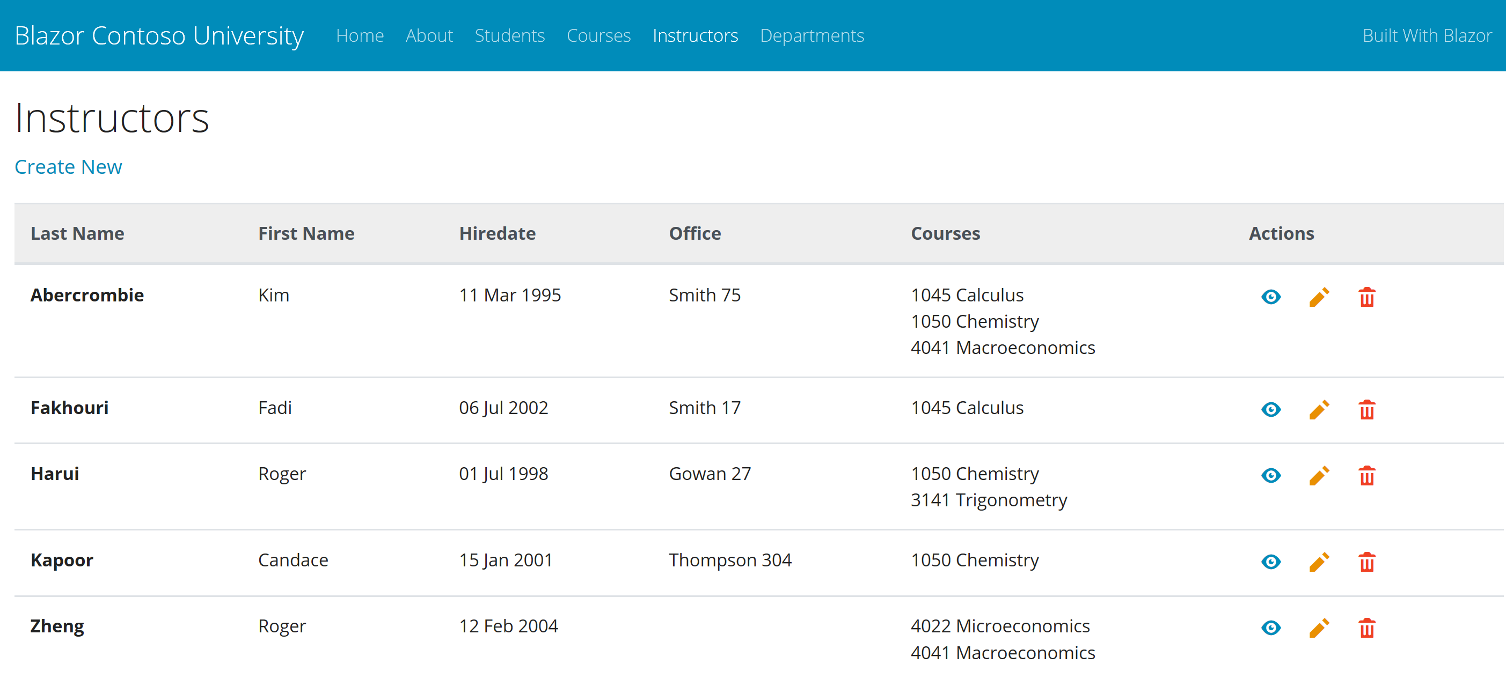The image size is (1506, 686).
Task: Delete instructor Fakhouri with trash icon
Action: (1366, 409)
